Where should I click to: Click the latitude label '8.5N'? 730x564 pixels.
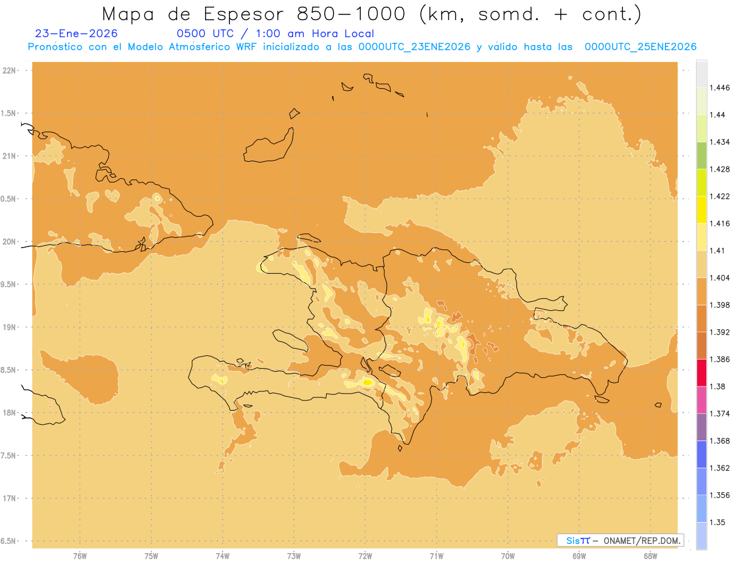[8, 370]
